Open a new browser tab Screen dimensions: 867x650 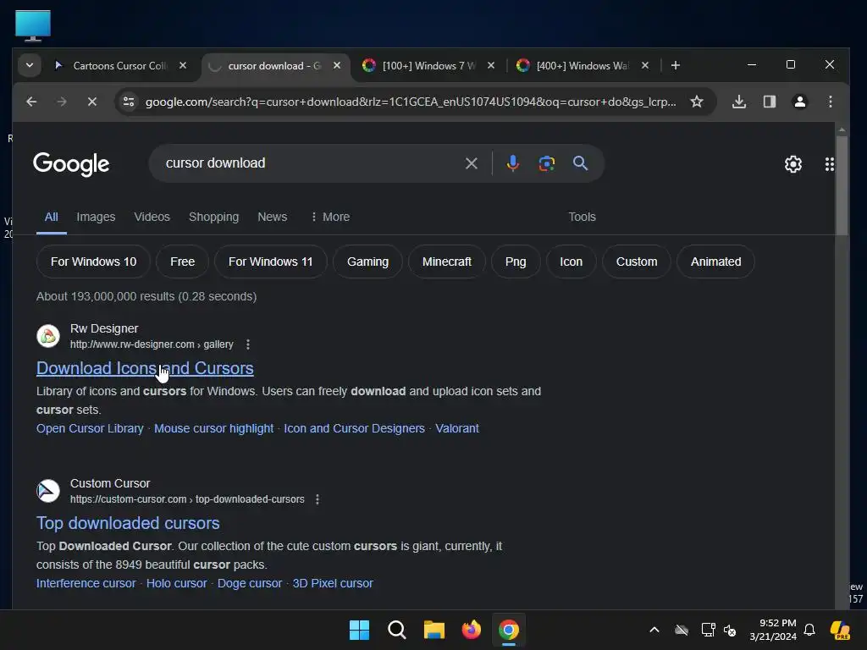(x=675, y=66)
